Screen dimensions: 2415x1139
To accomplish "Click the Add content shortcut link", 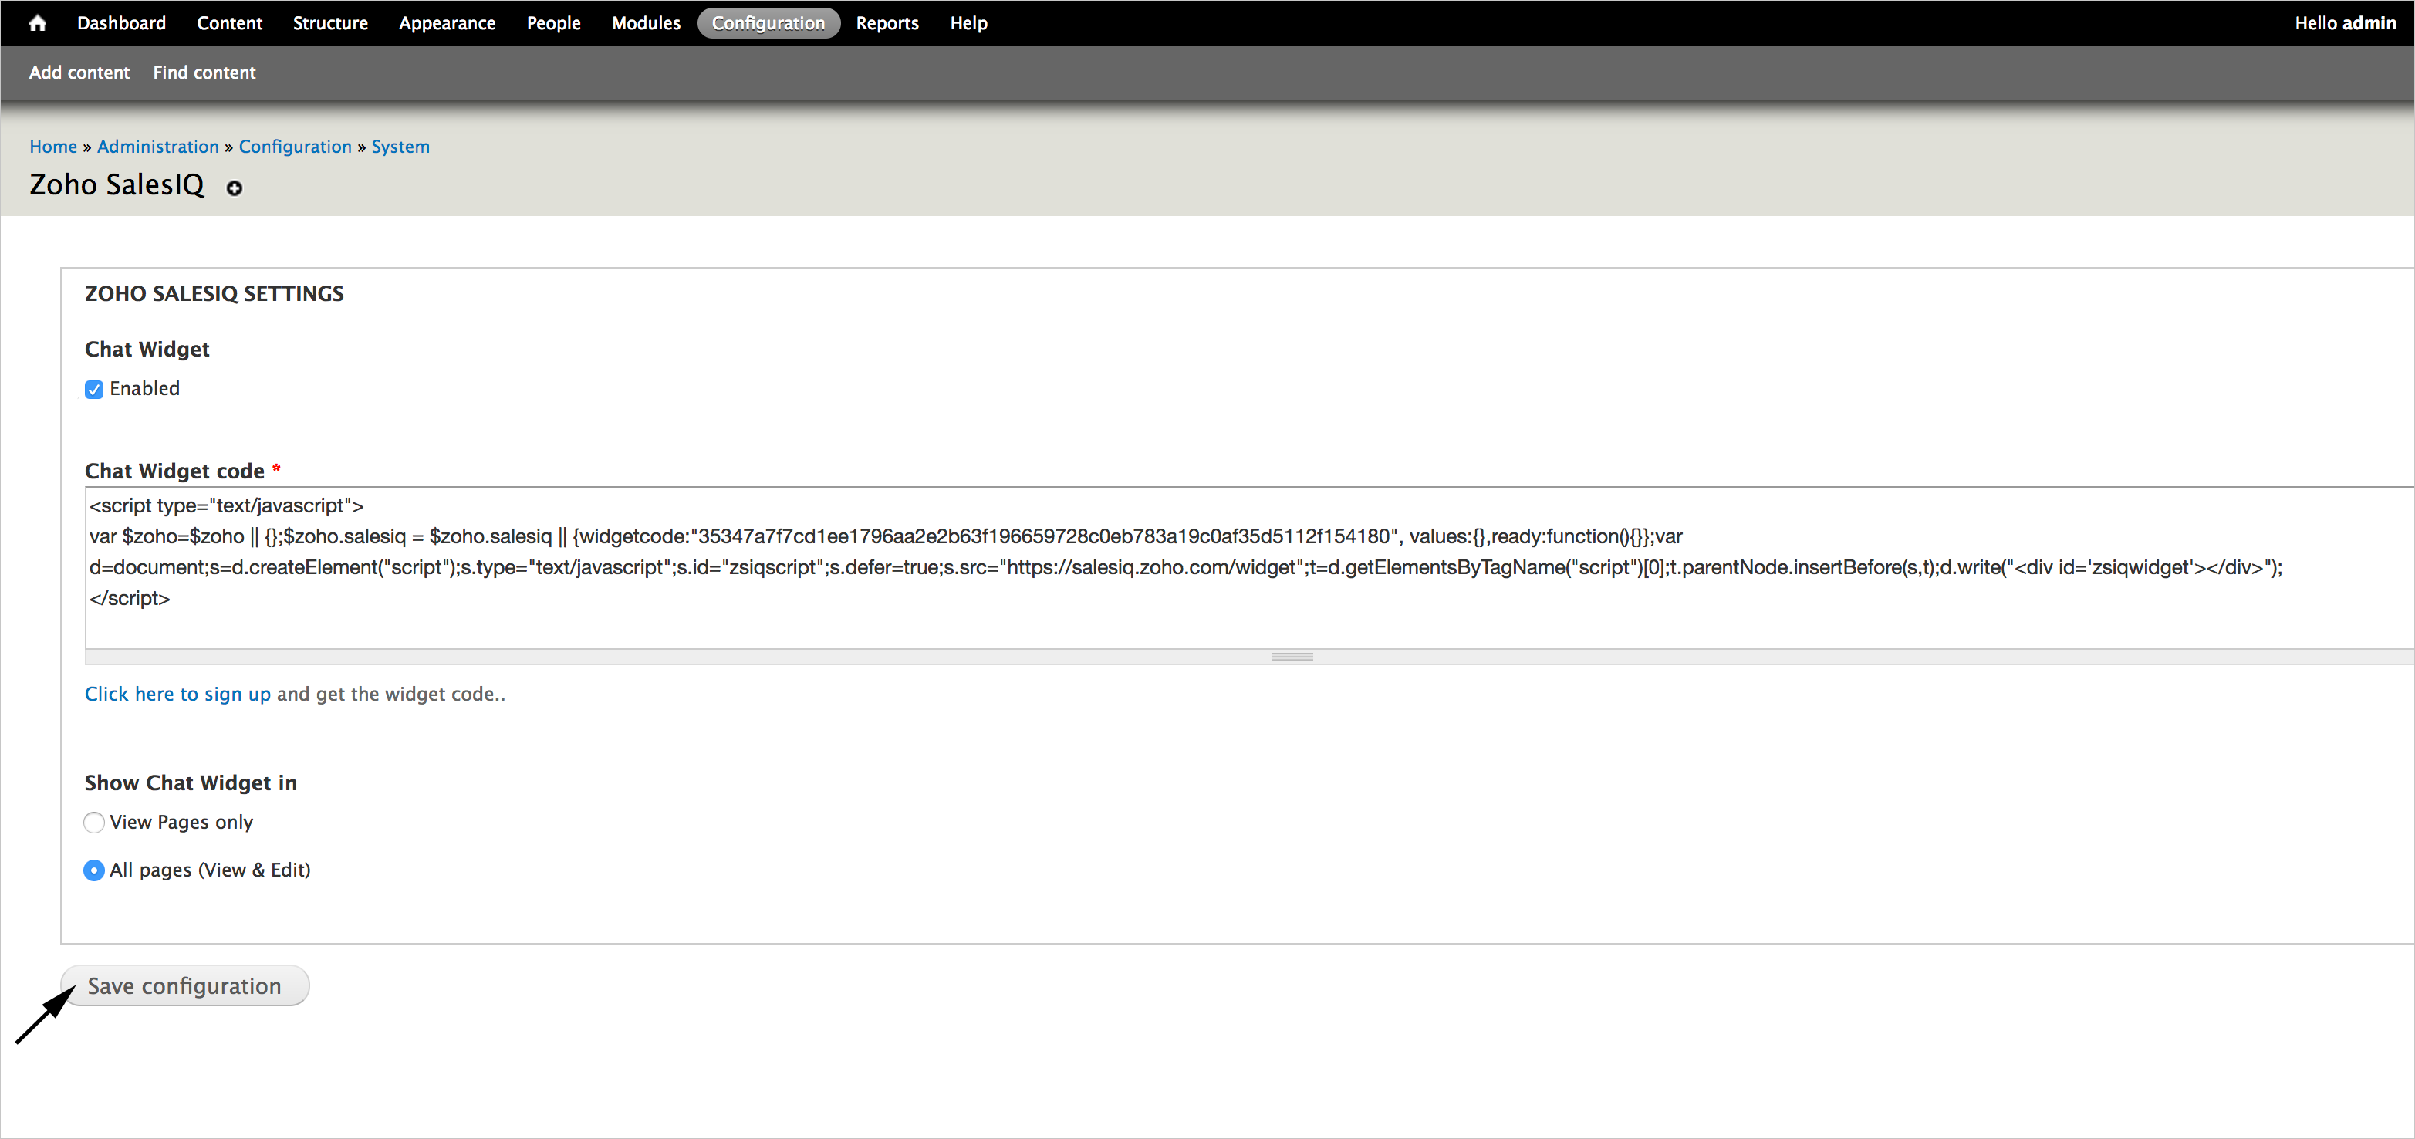I will 79,73.
